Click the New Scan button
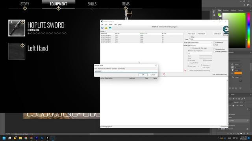252x141 pixels. pos(192,34)
